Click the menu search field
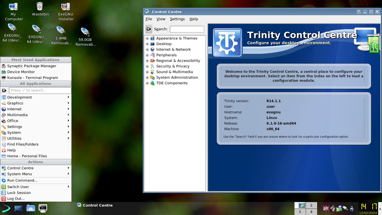The image size is (382, 215). pyautogui.click(x=40, y=90)
